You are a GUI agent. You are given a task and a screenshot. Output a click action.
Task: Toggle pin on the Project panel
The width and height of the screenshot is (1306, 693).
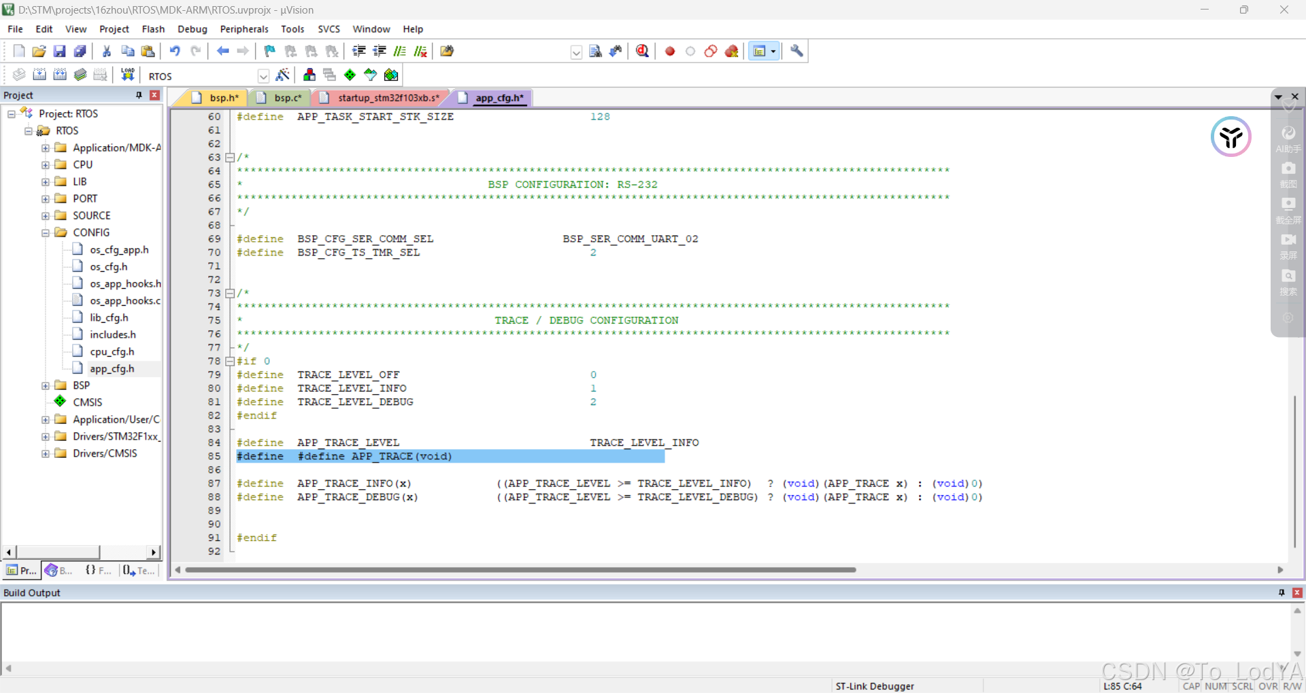point(139,95)
